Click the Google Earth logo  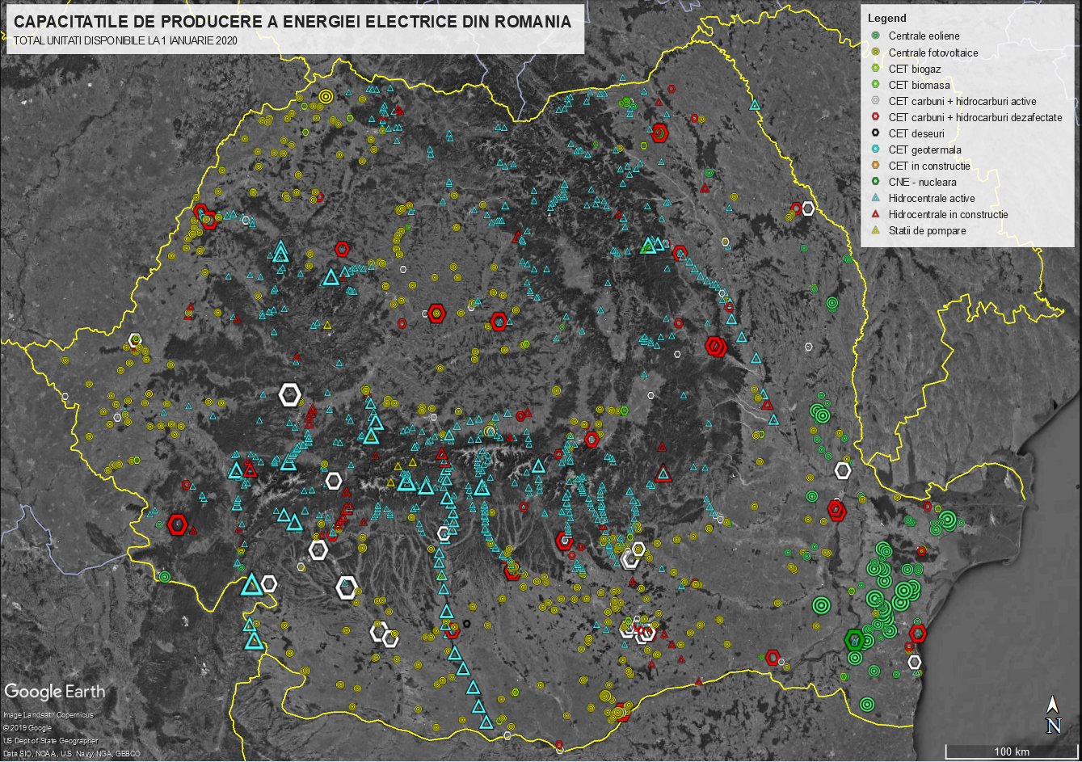pos(55,692)
